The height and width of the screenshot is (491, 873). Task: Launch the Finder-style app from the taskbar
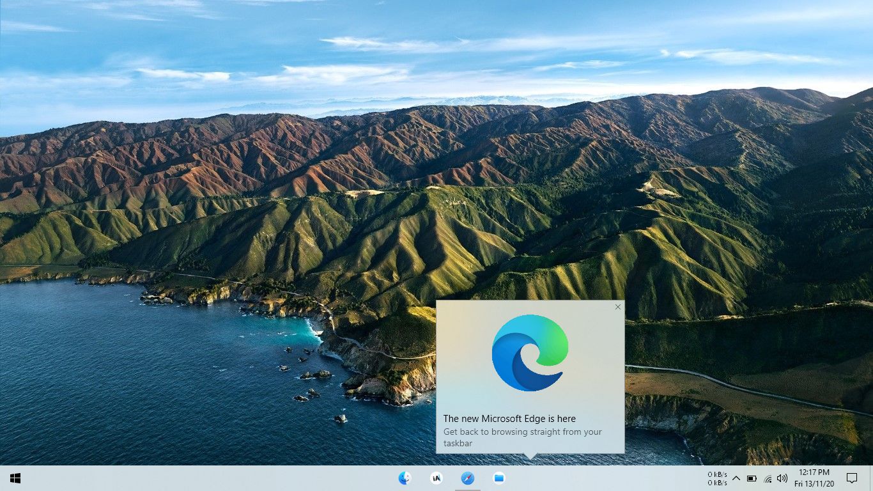point(405,478)
